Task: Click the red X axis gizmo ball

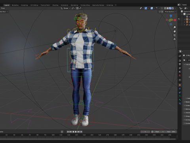Action: point(175,20)
